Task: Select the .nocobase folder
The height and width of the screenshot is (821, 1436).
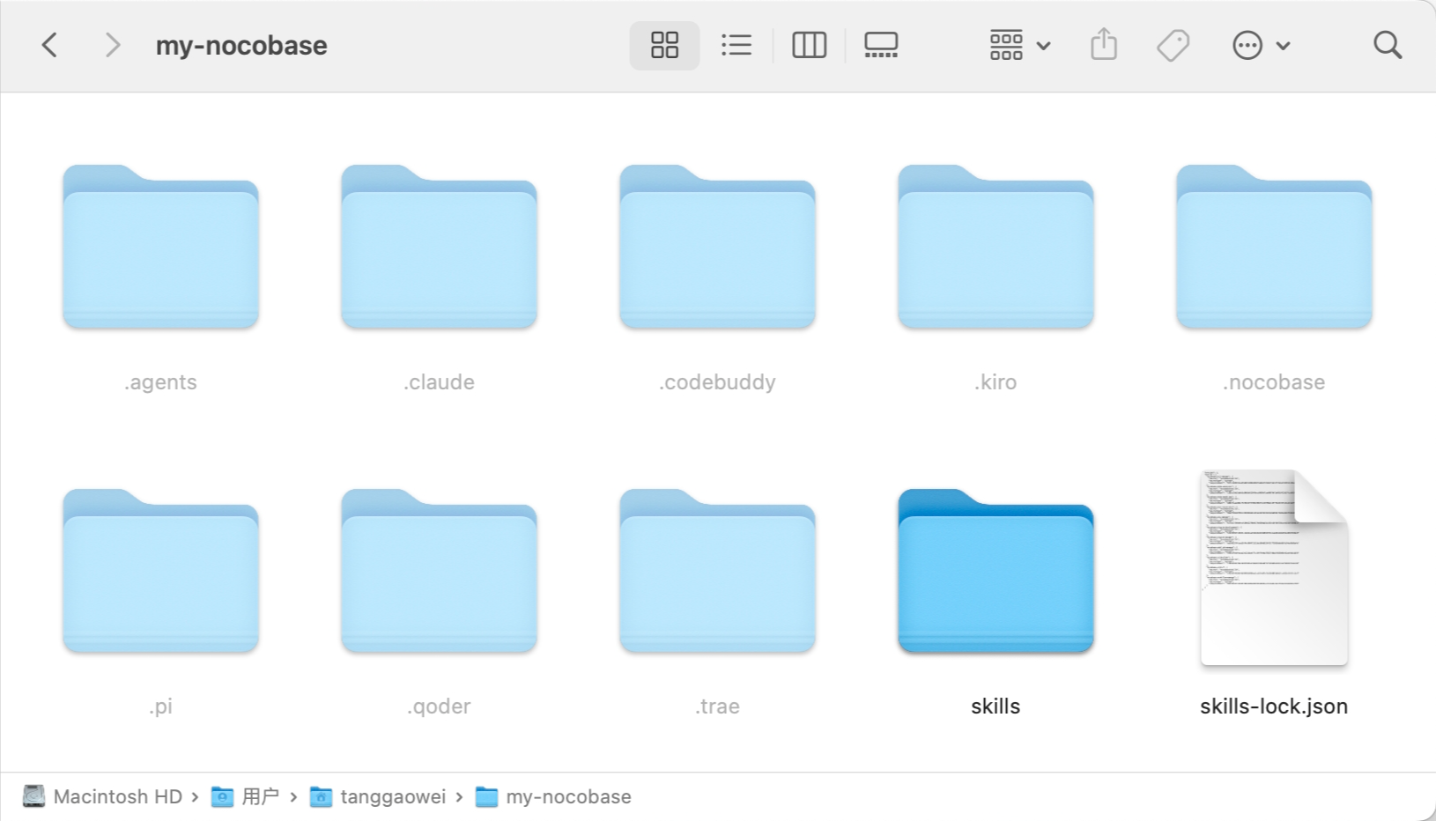Action: [1274, 248]
